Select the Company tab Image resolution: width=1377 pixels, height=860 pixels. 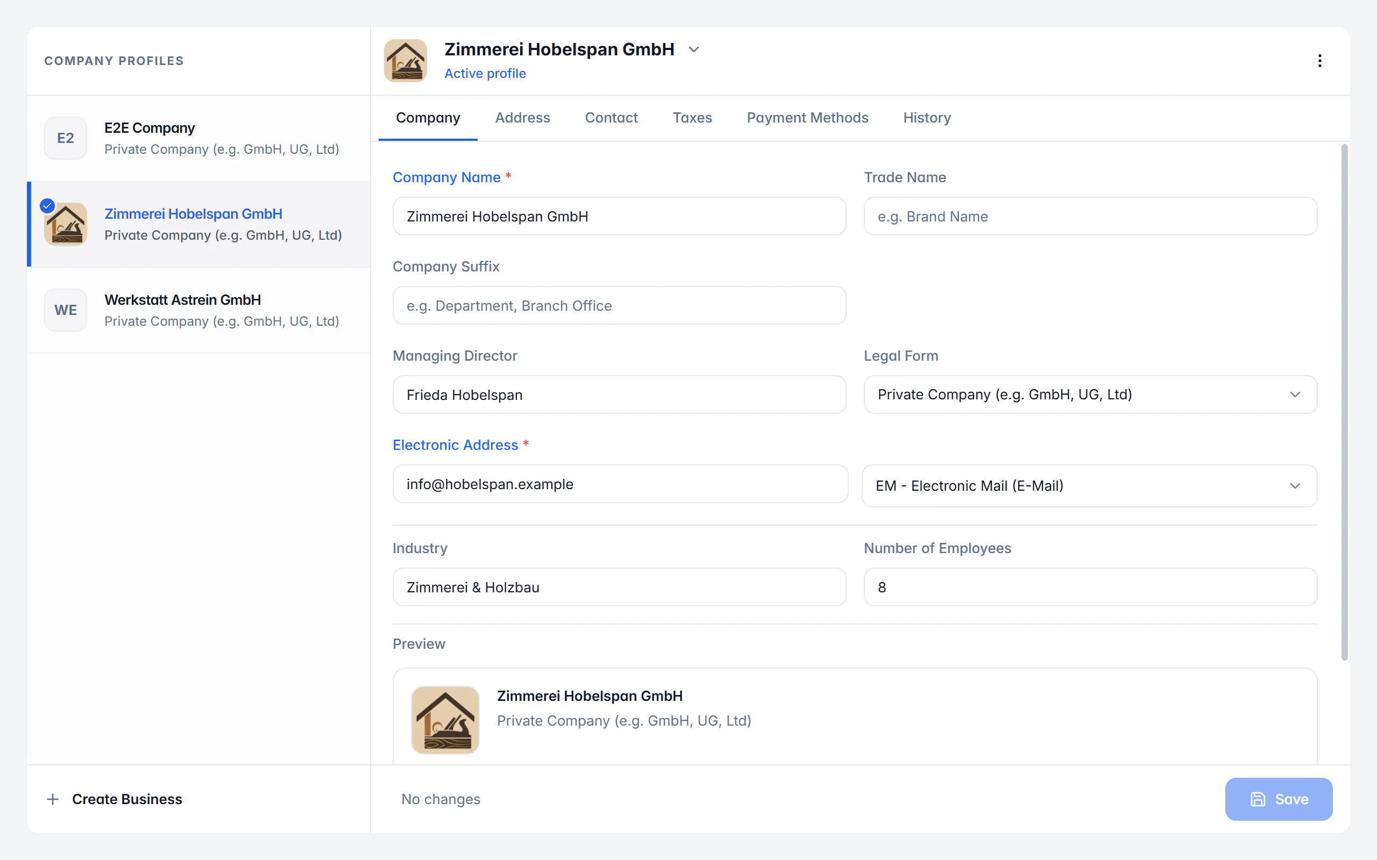point(428,118)
